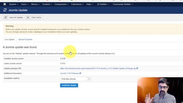This screenshot has height=103, width=183.
Task: Switch to Upload & Update tab
Action: coord(25,39)
